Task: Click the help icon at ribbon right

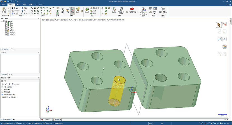Action: click(x=230, y=5)
